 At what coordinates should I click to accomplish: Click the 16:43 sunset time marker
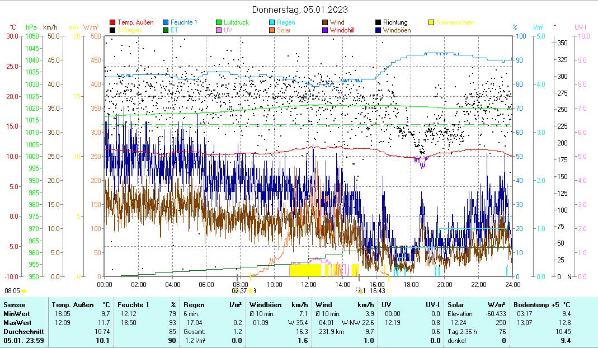[x=378, y=291]
